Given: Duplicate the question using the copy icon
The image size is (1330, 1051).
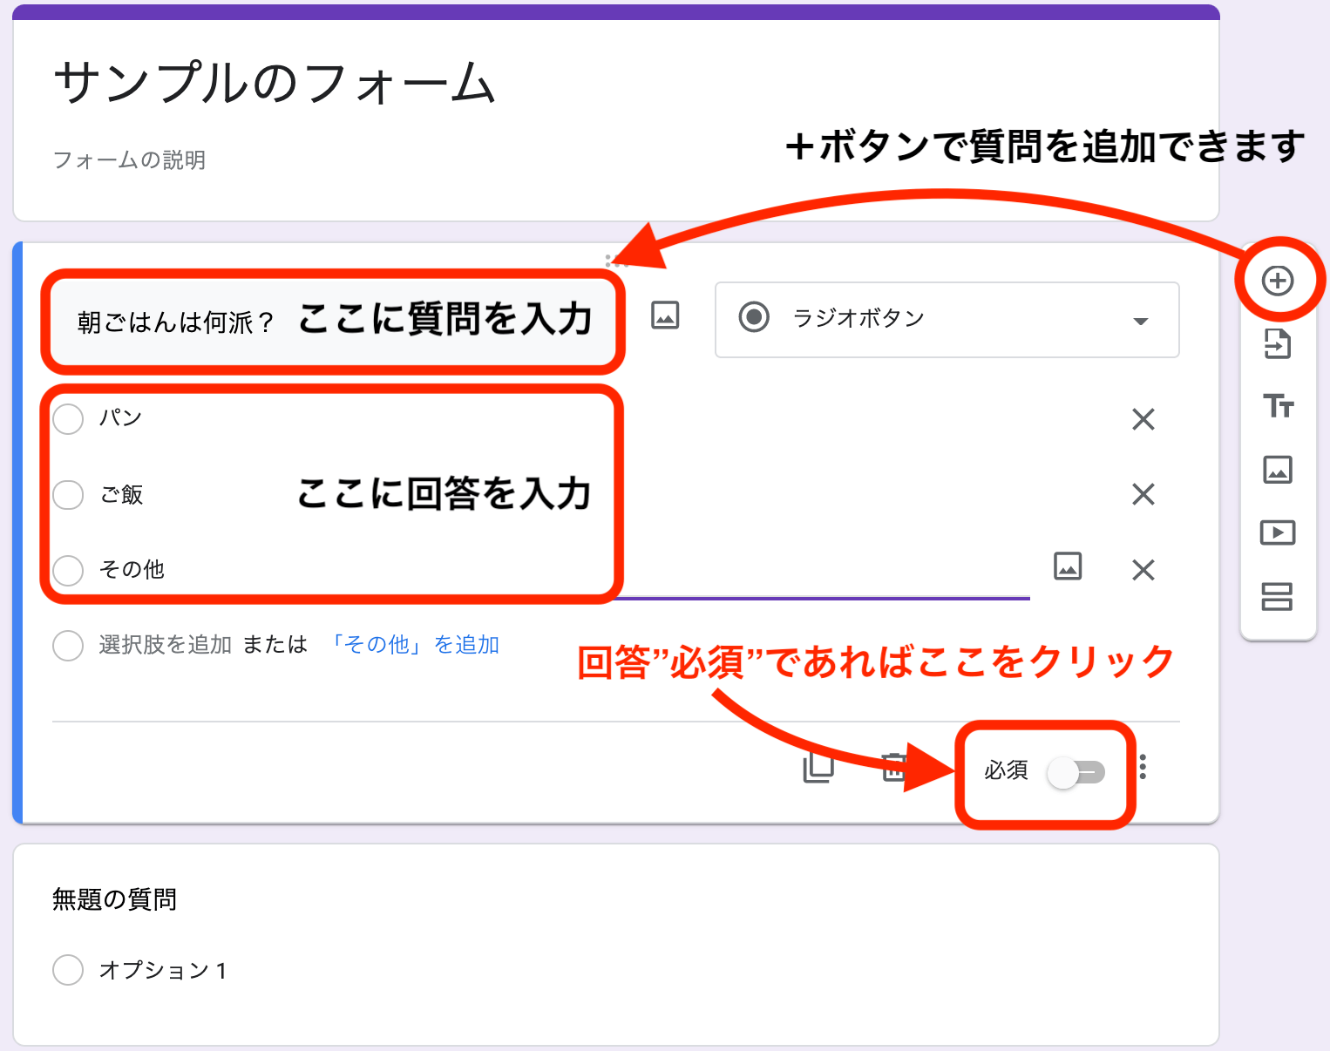Looking at the screenshot, I should tap(816, 768).
